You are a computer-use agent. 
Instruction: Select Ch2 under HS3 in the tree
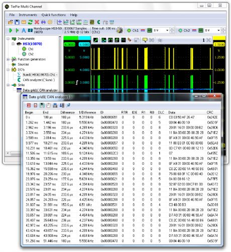pos(31,54)
